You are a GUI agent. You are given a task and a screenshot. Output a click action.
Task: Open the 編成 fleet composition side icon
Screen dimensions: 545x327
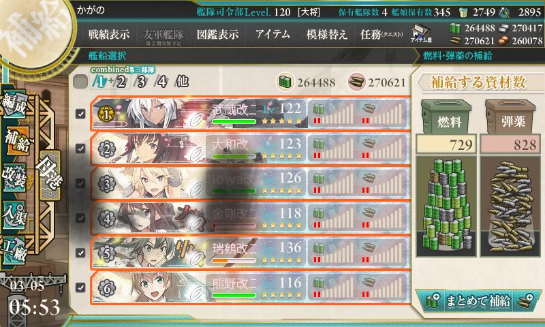coord(14,104)
